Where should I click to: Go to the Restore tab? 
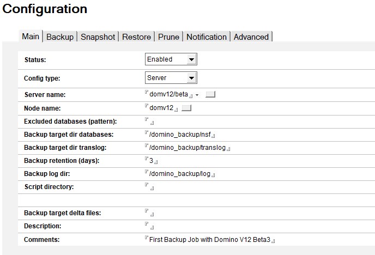tap(136, 37)
